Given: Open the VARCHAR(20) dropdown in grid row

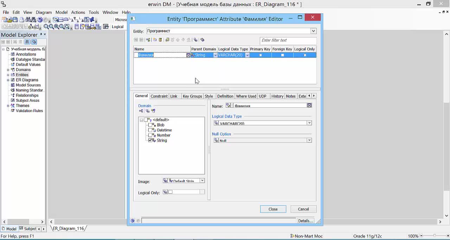Looking at the screenshot, I should 247,55.
